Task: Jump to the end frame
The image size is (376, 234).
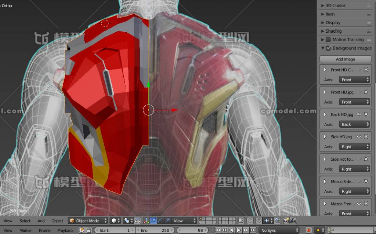Action: pyautogui.click(x=253, y=230)
